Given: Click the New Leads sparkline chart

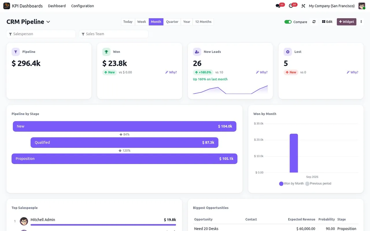Looking at the screenshot, I should click(230, 90).
